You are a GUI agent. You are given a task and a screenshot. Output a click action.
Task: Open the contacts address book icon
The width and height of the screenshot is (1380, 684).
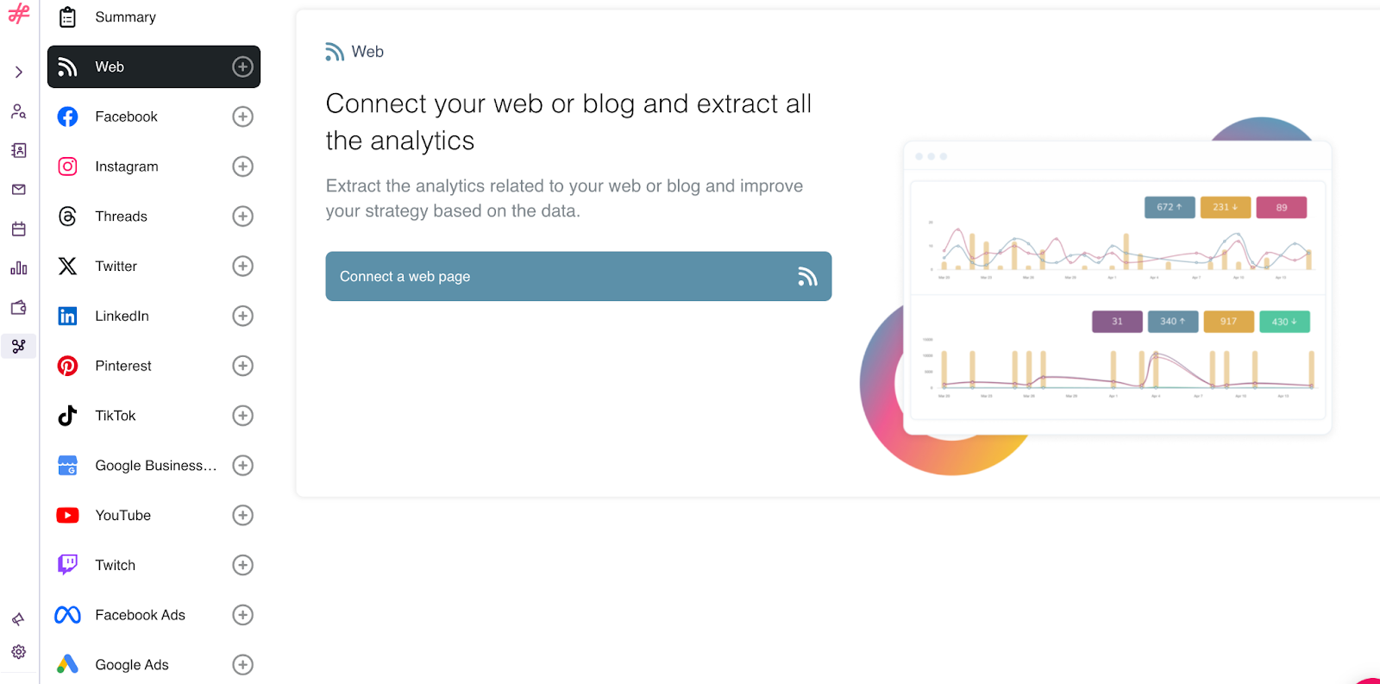pos(19,151)
